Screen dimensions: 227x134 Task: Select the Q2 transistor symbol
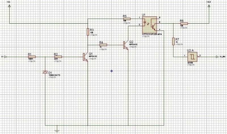[126, 45]
